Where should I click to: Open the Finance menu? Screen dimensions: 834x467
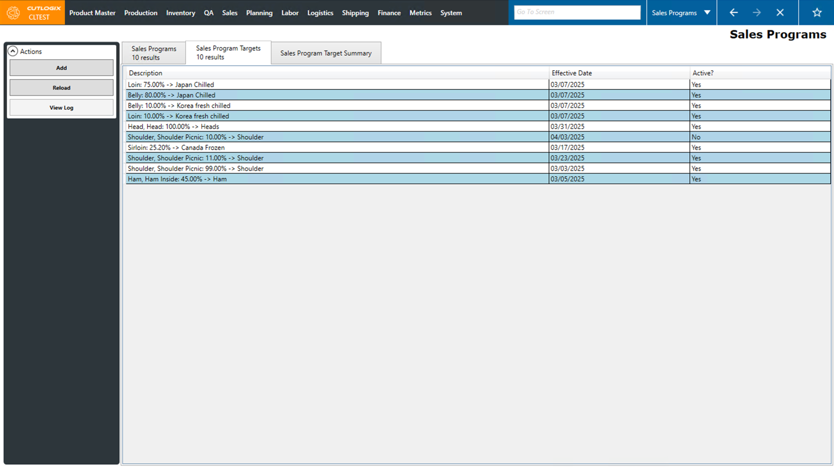point(389,13)
